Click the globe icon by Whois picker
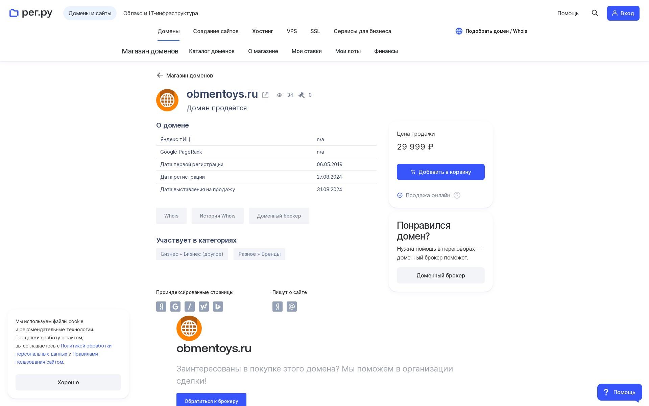The height and width of the screenshot is (406, 649). point(459,31)
